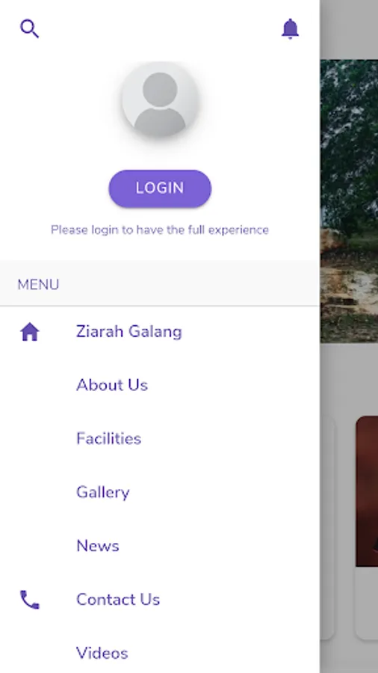Image resolution: width=378 pixels, height=673 pixels.
Task: Click the MENU section header
Action: click(x=38, y=285)
